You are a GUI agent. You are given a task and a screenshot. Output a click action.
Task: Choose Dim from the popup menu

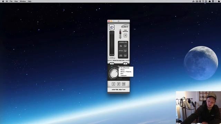point(126,73)
